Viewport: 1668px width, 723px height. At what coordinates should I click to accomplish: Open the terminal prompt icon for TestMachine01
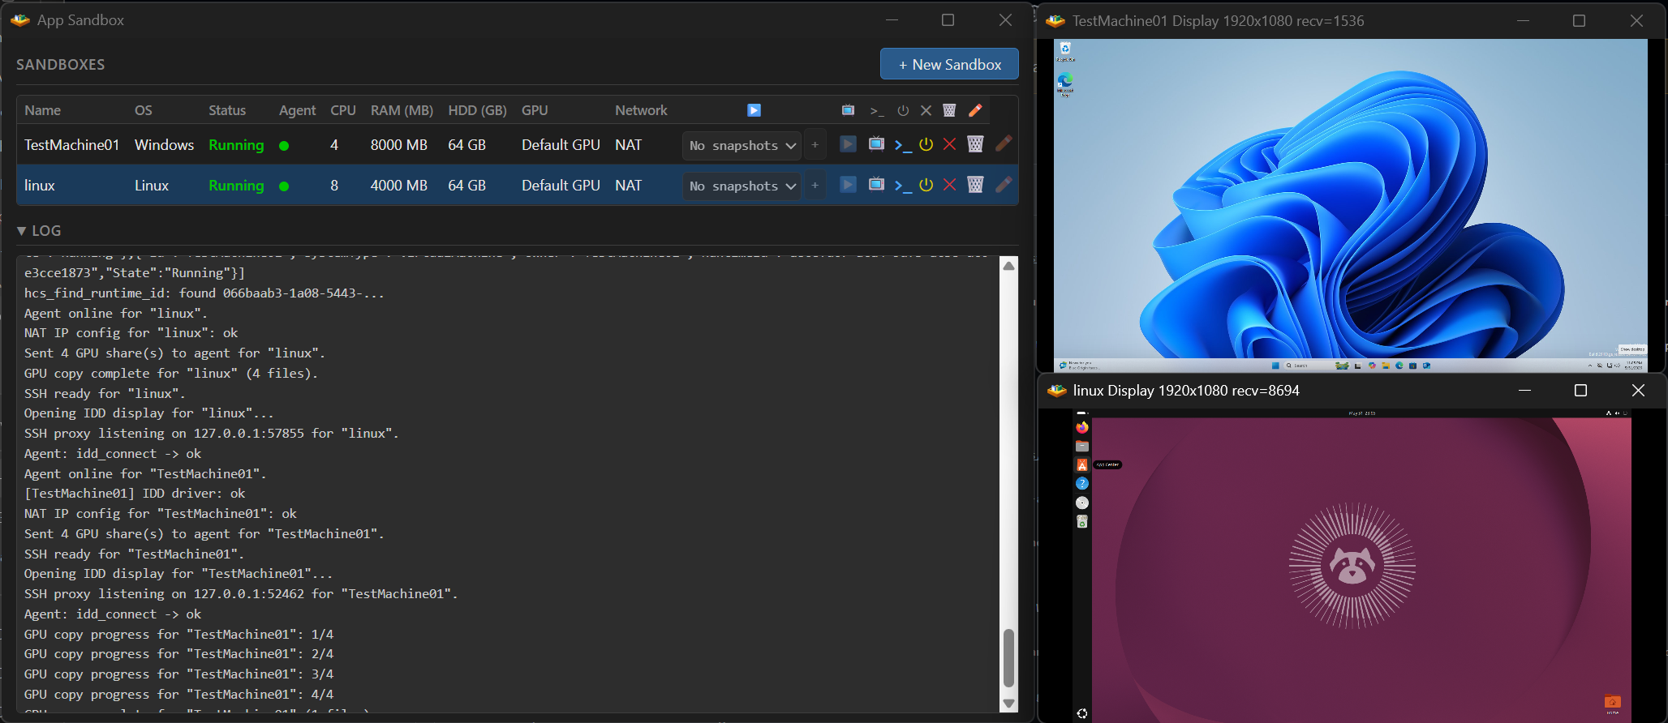[902, 145]
